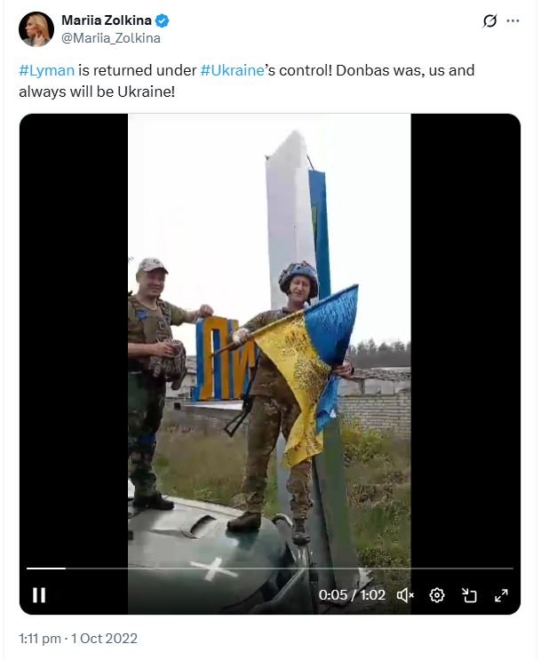The image size is (549, 660).
Task: Click the #Lyman hashtag
Action: coord(47,70)
